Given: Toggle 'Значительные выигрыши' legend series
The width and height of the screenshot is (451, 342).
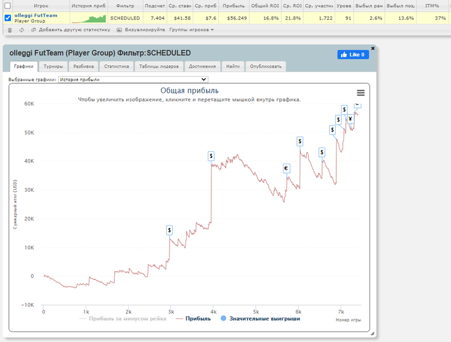Looking at the screenshot, I should coord(260,319).
